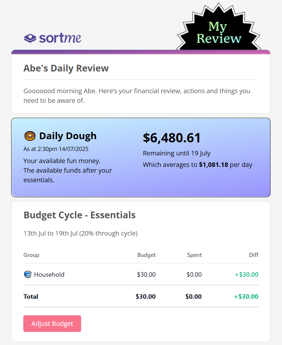This screenshot has width=282, height=345.
Task: Click the Daily Dough title text
Action: coord(68,136)
